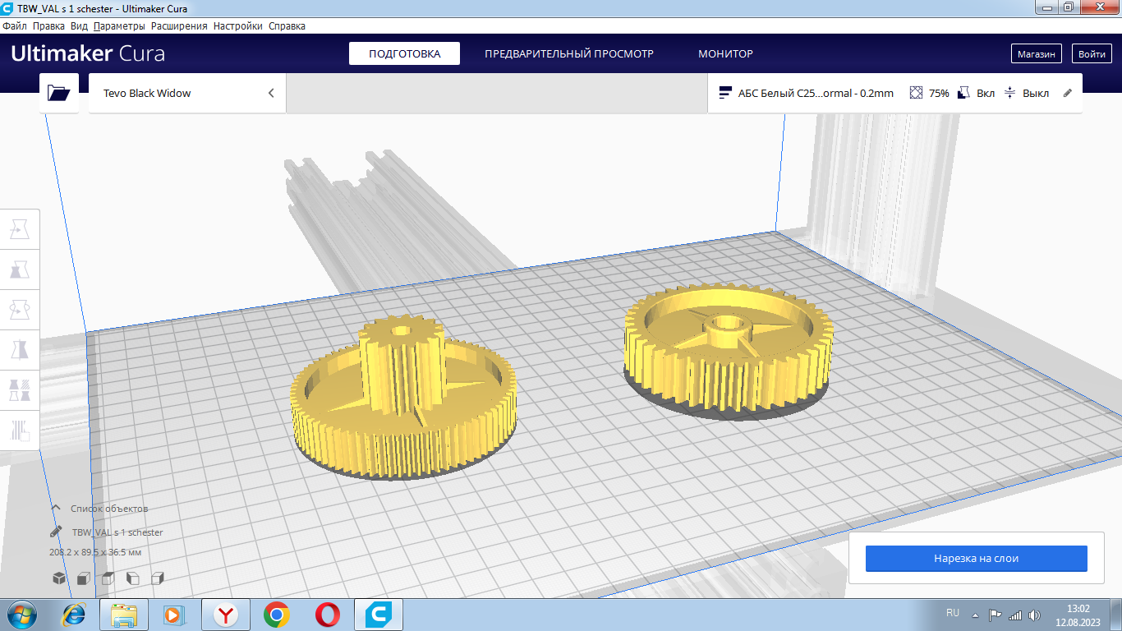The height and width of the screenshot is (631, 1122).
Task: Click Cura icon in the taskbar
Action: click(379, 614)
